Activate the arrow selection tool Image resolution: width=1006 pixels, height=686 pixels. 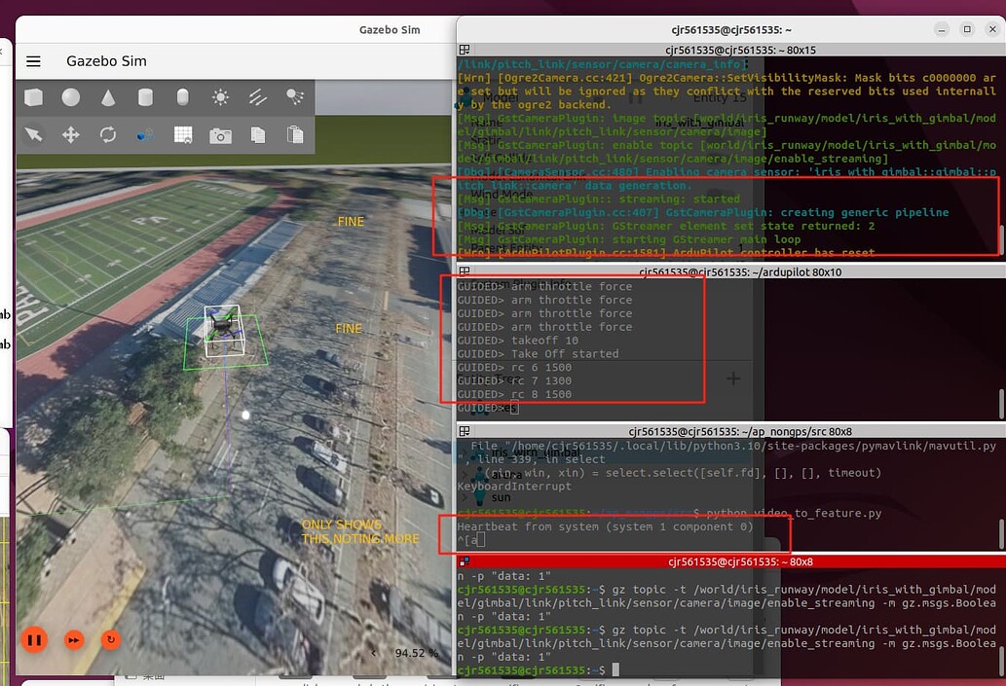click(34, 134)
